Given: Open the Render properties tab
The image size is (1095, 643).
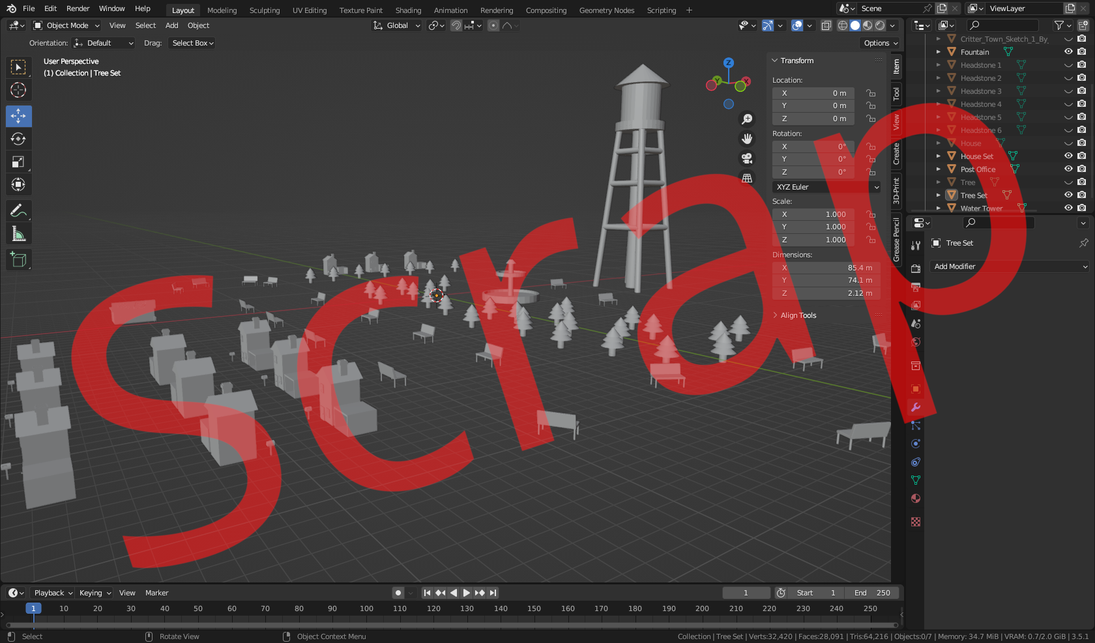Looking at the screenshot, I should click(916, 268).
